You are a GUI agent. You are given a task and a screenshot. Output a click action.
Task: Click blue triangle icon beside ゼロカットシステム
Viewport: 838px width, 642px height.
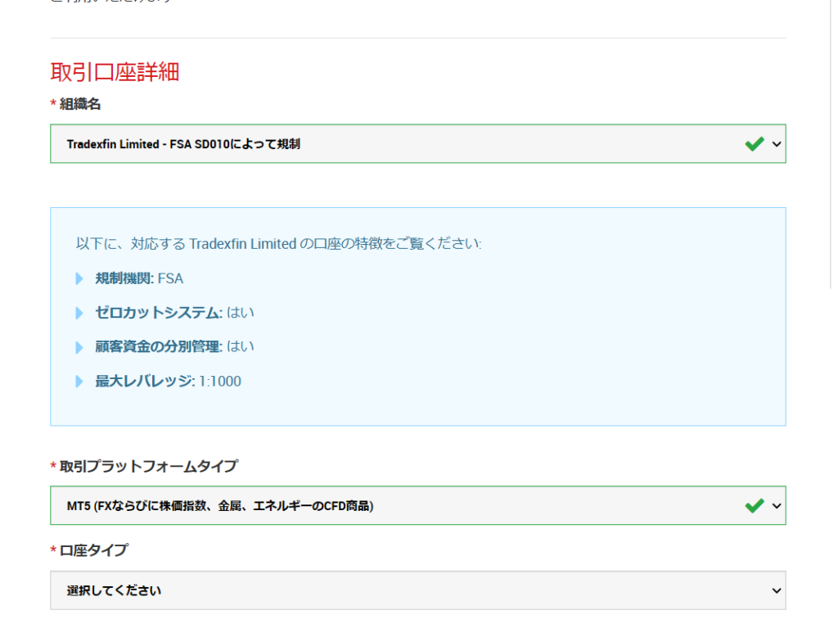pos(79,313)
